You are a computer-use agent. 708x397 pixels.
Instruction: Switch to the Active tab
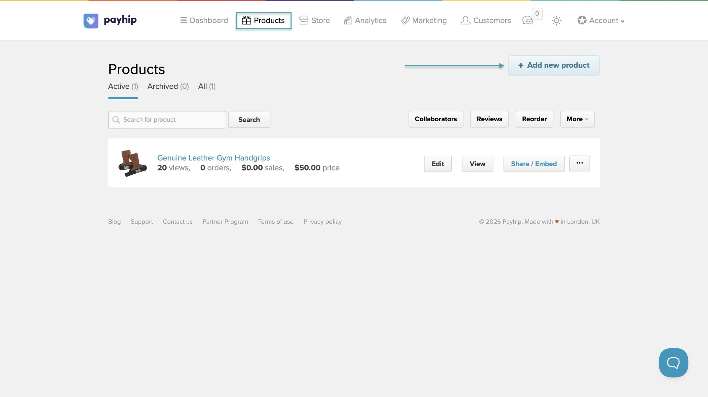pos(123,86)
